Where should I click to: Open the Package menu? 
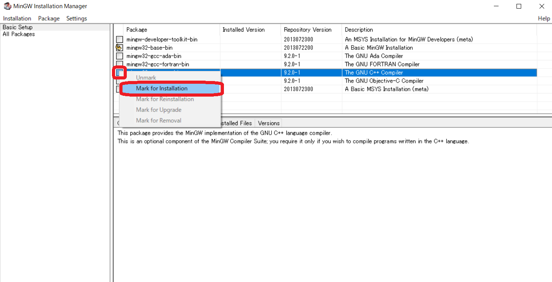coord(49,18)
